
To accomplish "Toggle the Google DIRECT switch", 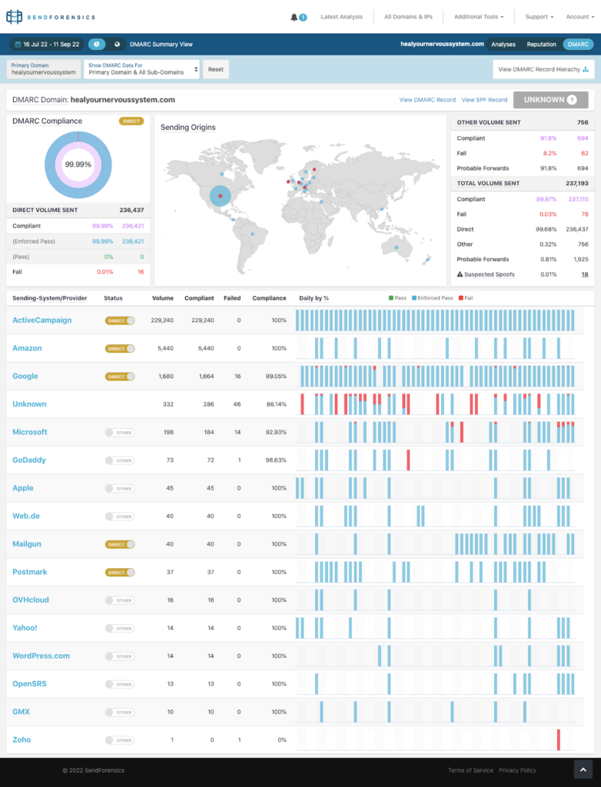I will (x=120, y=377).
